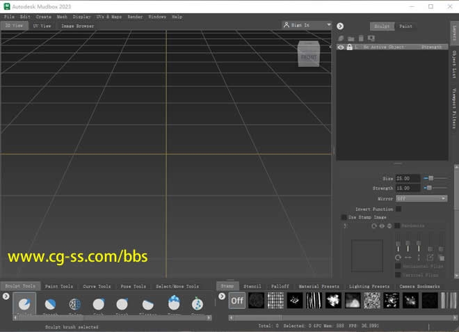Switch to the Paint Tools tab
Image resolution: width=459 pixels, height=332 pixels.
point(58,286)
